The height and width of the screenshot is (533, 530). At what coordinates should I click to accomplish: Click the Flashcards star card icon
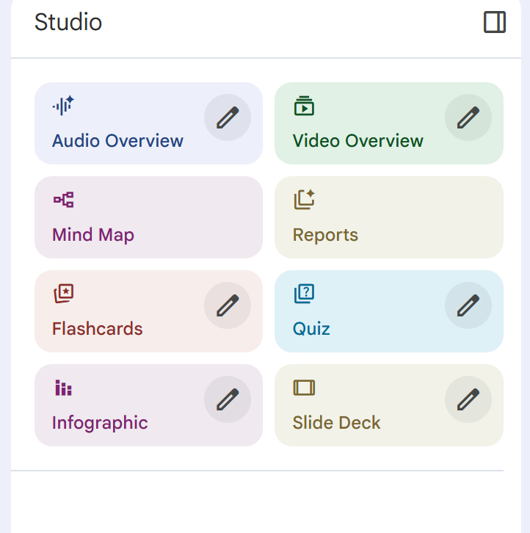(63, 294)
